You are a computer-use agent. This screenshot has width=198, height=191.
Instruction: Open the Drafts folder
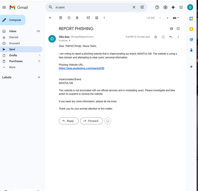tap(21, 55)
